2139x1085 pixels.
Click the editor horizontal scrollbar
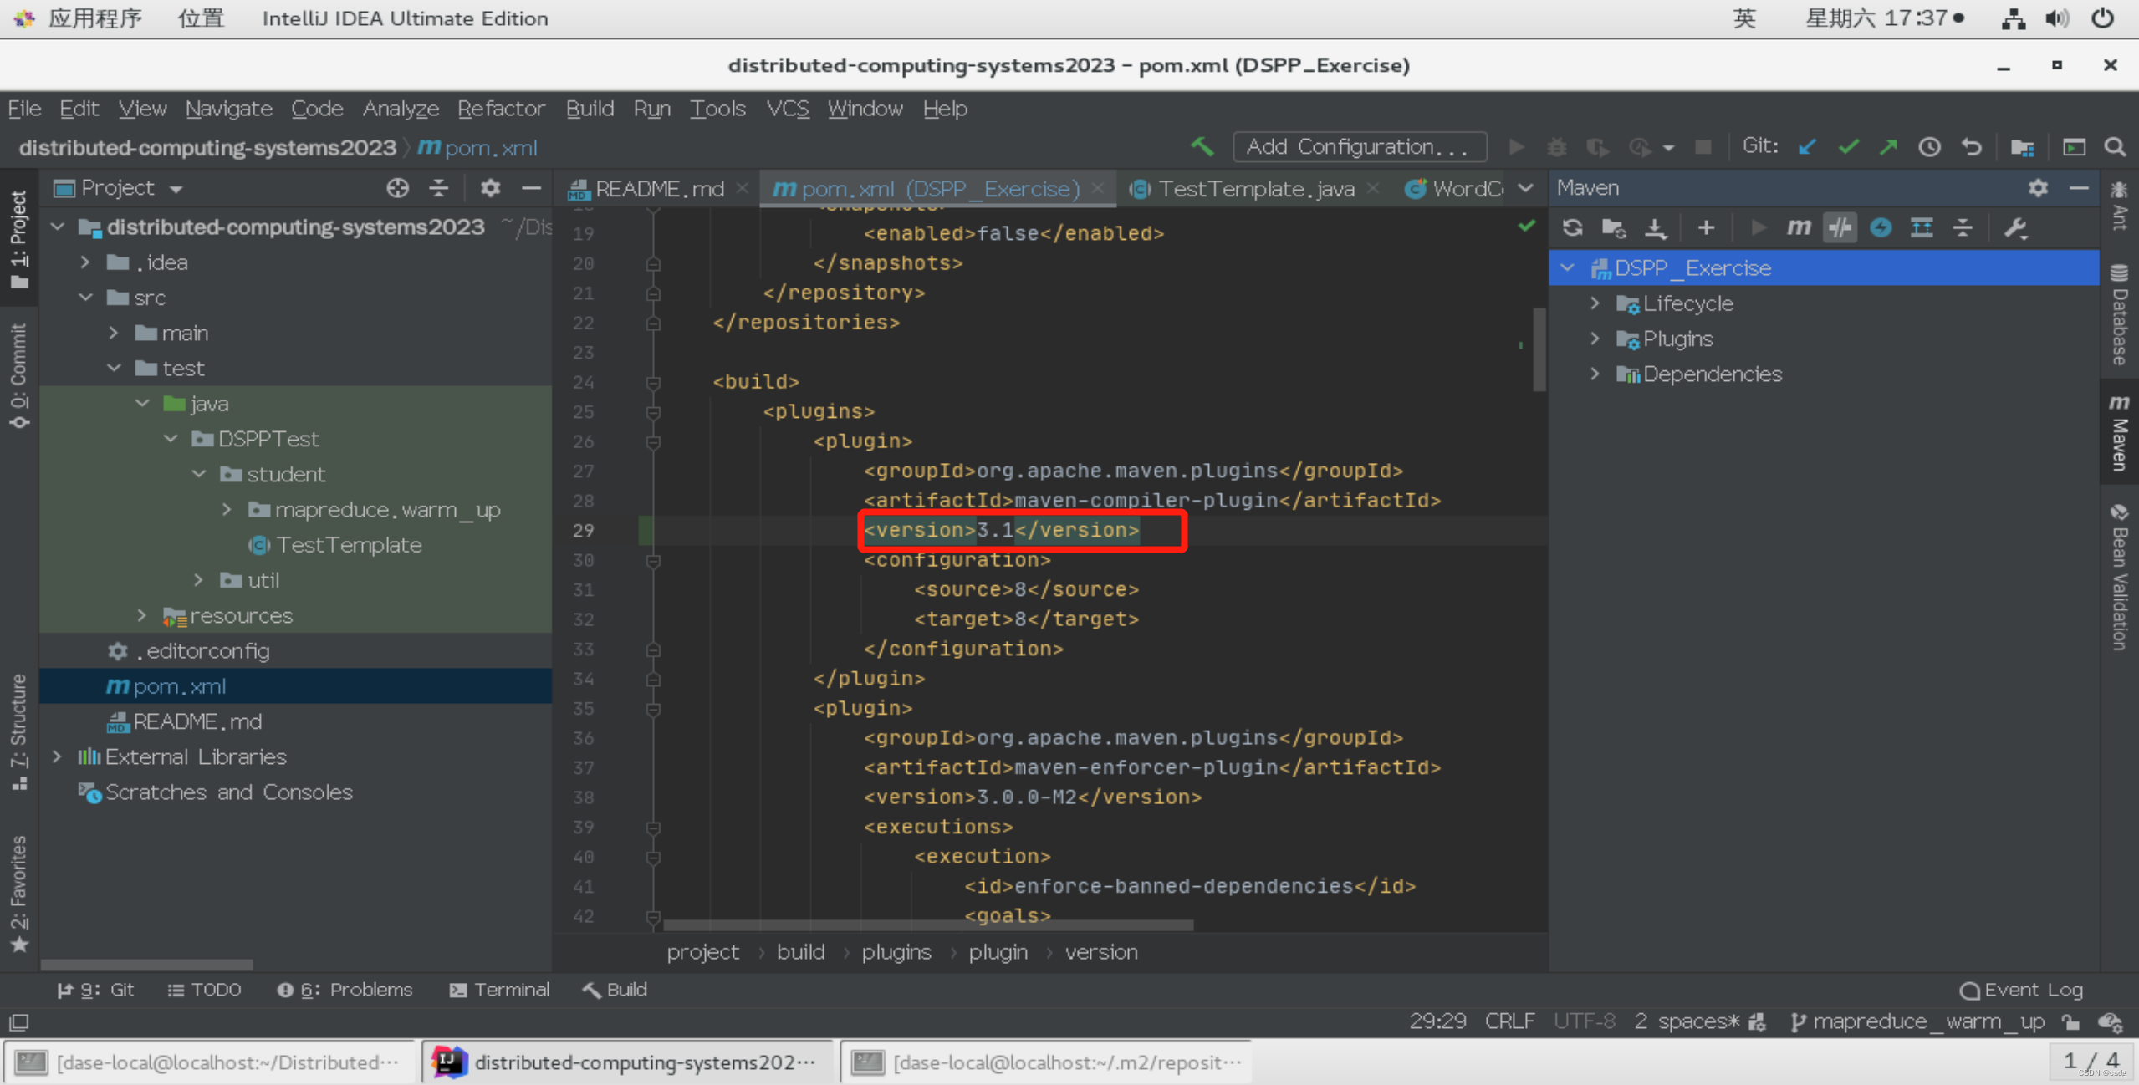pyautogui.click(x=928, y=925)
